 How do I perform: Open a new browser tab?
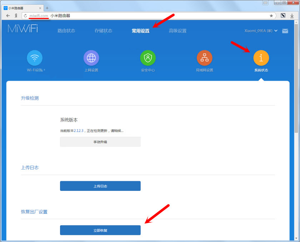[47, 8]
